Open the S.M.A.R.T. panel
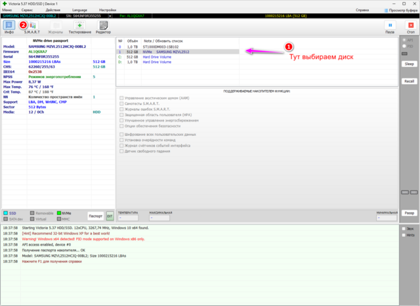This screenshot has height=306, width=420. point(31,26)
